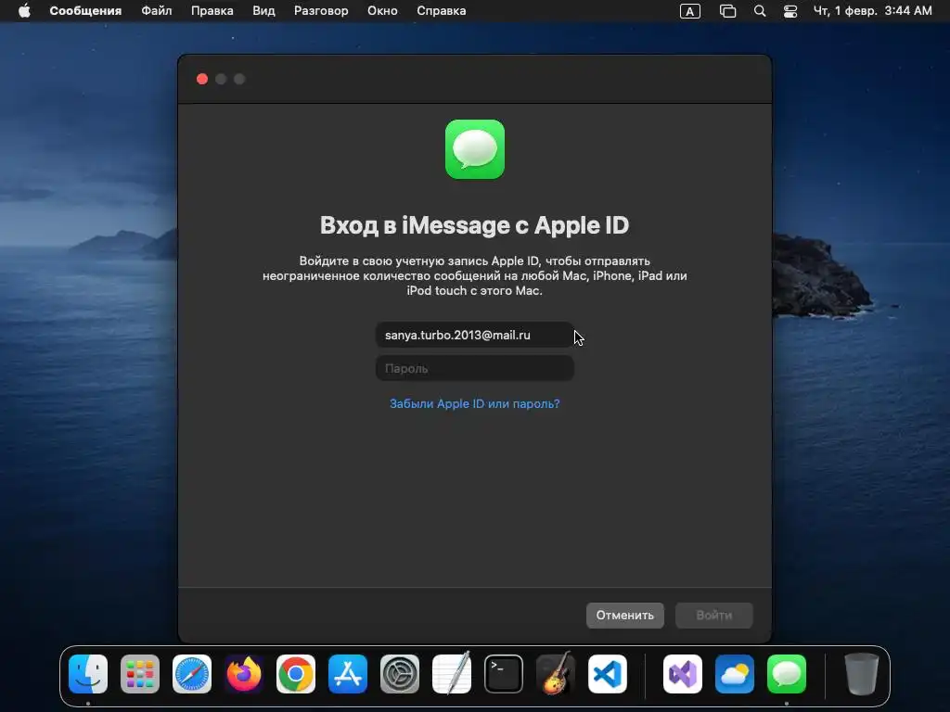Open Finder from the Dock
This screenshot has width=950, height=712.
[x=88, y=674]
